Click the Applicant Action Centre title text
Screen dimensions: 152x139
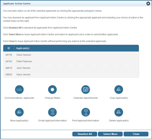coord(17,4)
